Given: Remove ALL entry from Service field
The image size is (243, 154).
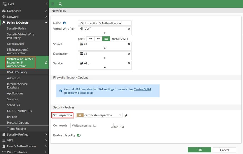Looking at the screenshot, I should [x=129, y=63].
